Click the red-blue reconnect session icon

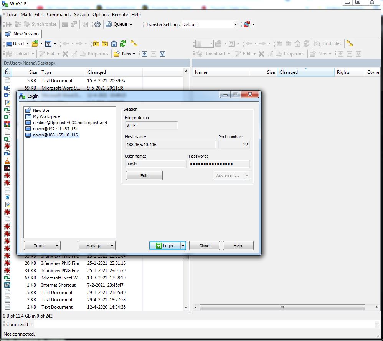[247, 24]
